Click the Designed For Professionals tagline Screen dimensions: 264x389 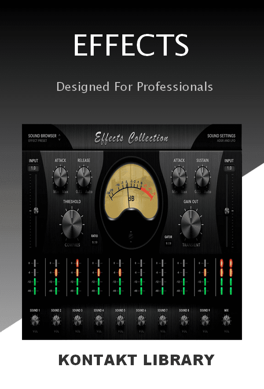point(135,87)
